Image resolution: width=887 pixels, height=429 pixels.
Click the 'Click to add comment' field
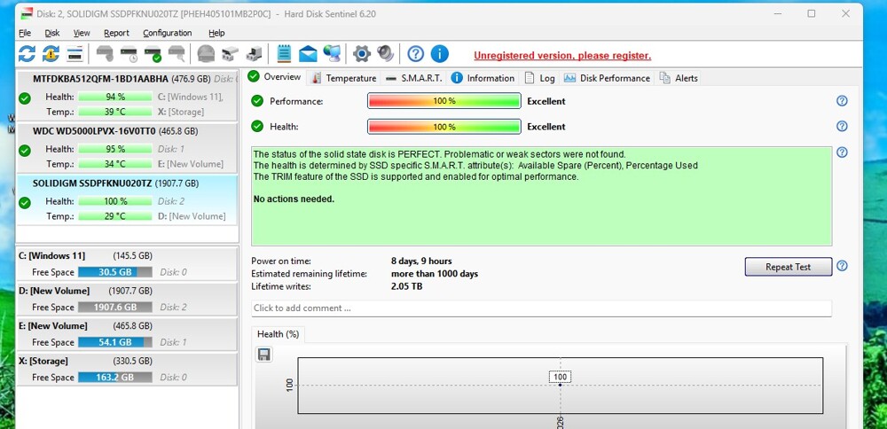(541, 308)
